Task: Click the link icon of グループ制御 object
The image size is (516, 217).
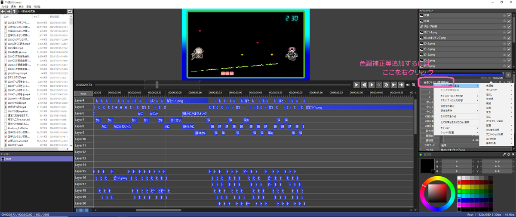Action: [421, 26]
